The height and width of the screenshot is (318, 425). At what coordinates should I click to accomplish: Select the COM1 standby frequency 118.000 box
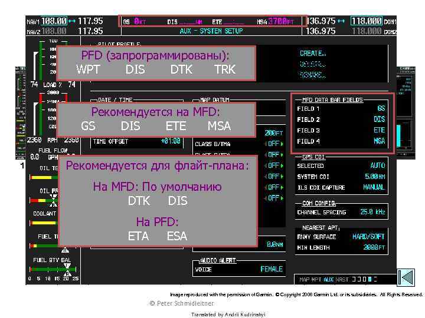coord(367,21)
